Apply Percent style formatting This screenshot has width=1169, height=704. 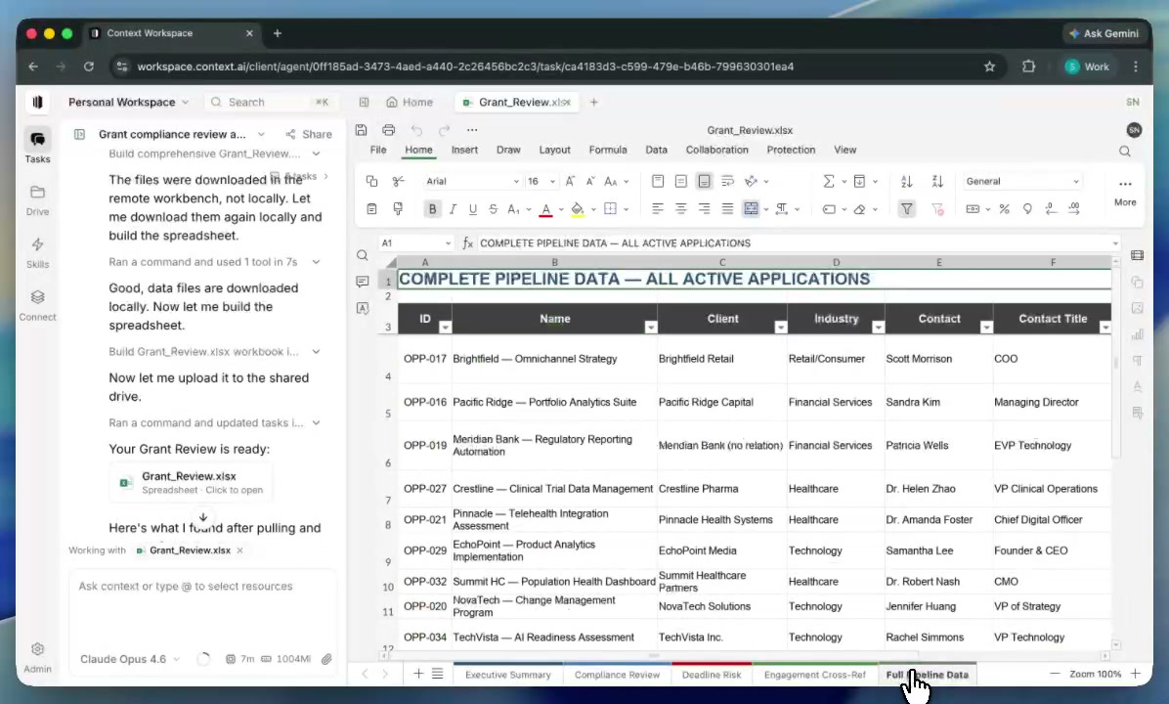(x=1004, y=209)
